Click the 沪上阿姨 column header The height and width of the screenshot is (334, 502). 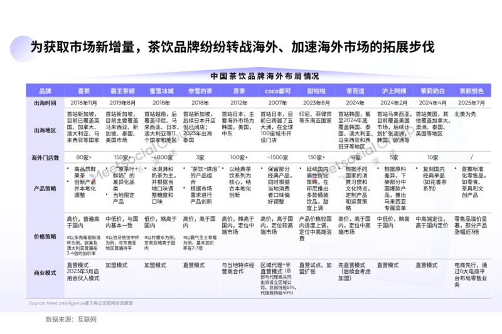pyautogui.click(x=393, y=91)
